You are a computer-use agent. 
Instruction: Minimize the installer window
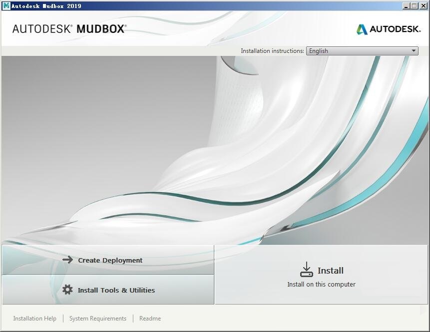point(406,6)
